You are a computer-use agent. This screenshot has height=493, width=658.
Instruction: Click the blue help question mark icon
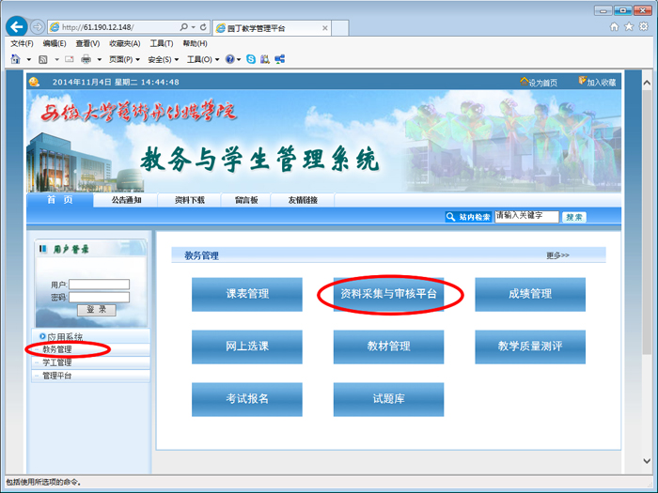coord(228,59)
